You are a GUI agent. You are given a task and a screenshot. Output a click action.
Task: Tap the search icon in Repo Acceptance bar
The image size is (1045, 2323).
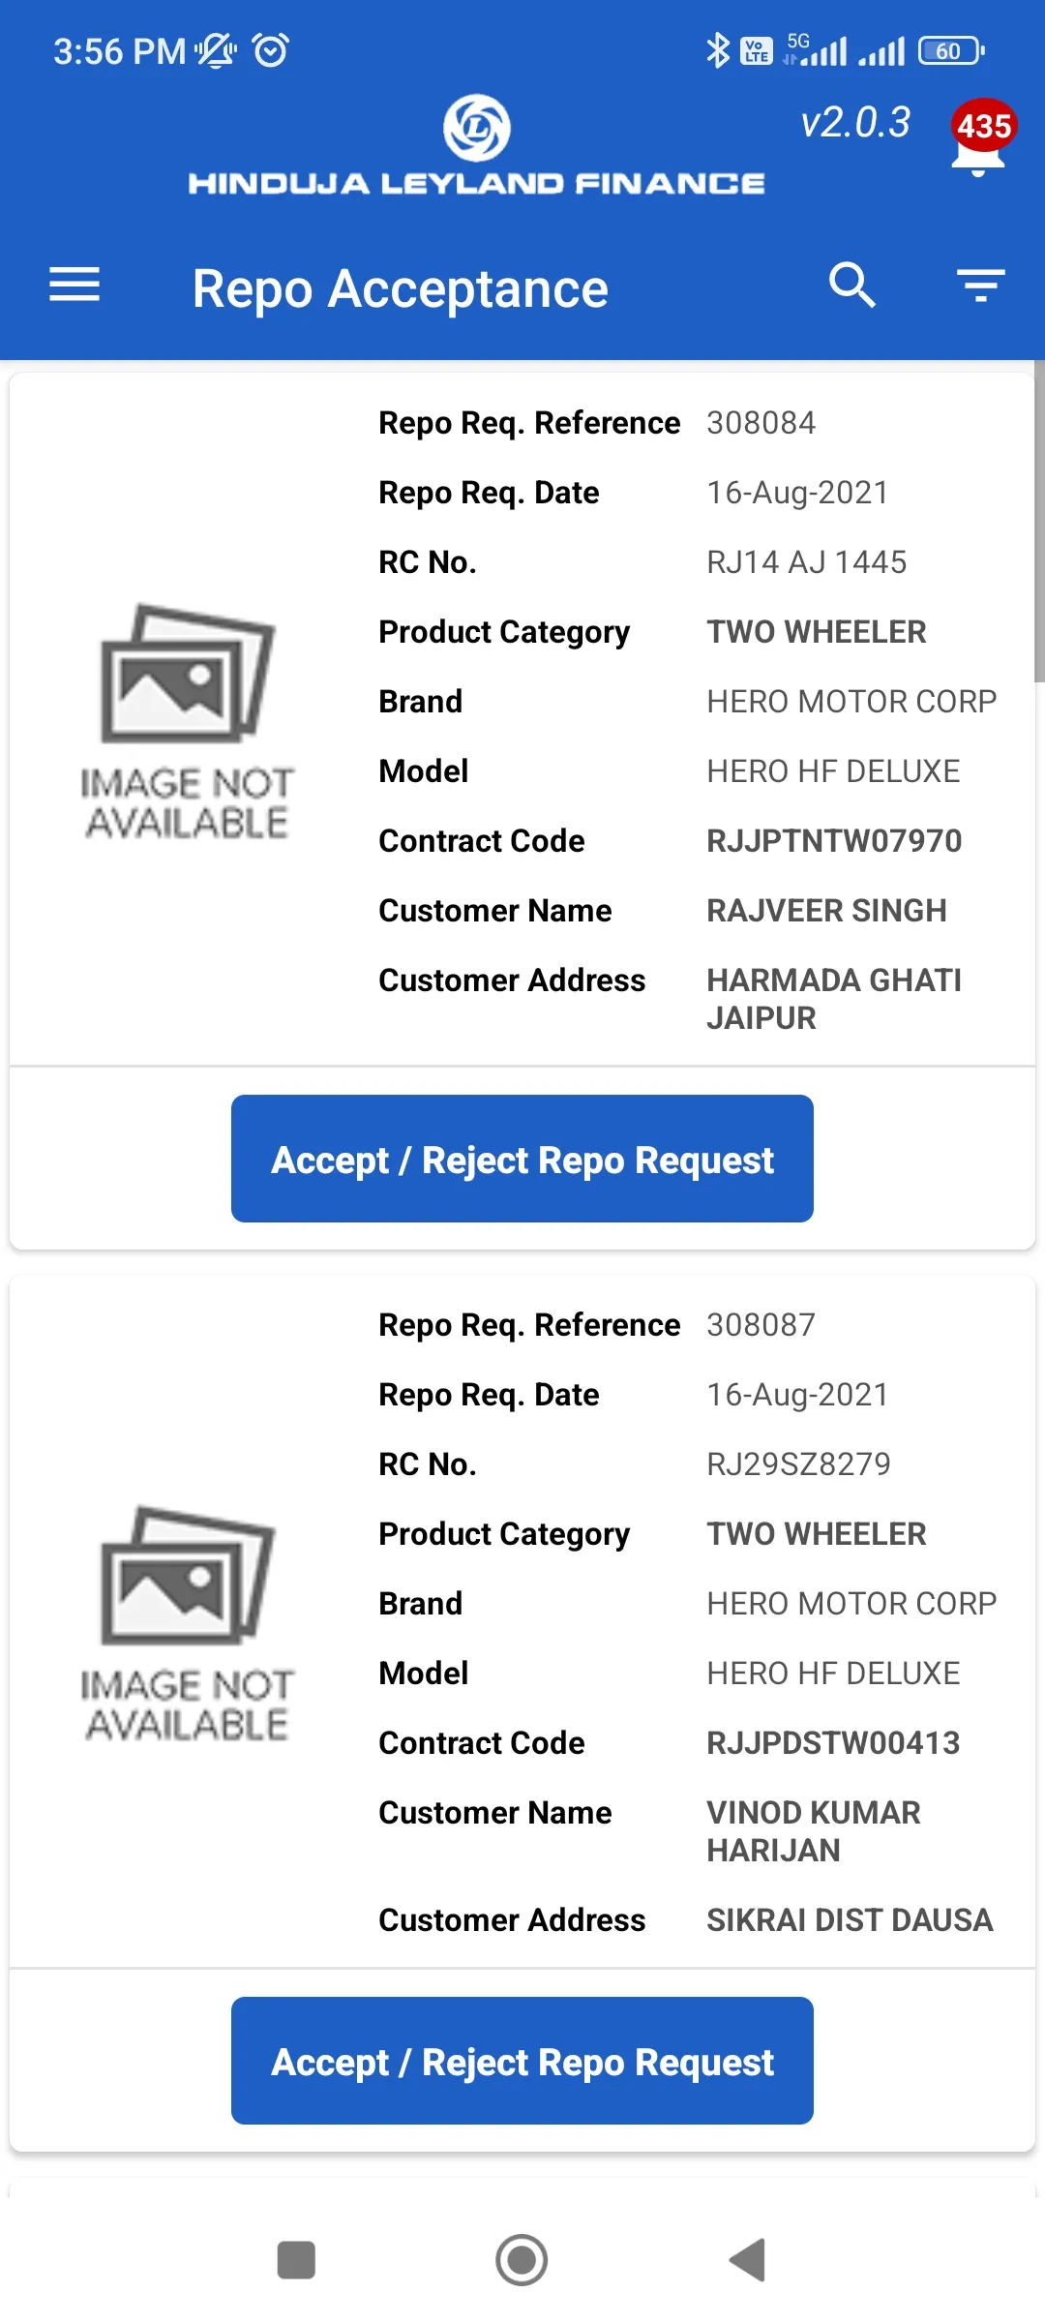point(852,286)
